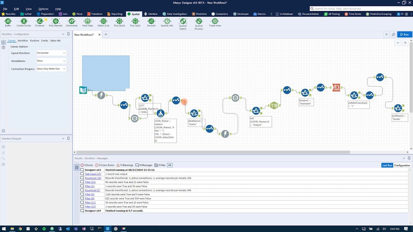The width and height of the screenshot is (413, 232).
Task: Toggle checkbox for Download (18) row
Action: [x=82, y=178]
